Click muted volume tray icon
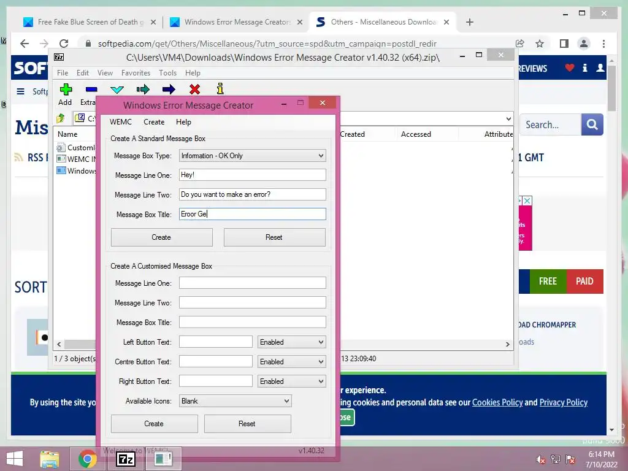 coord(540,459)
